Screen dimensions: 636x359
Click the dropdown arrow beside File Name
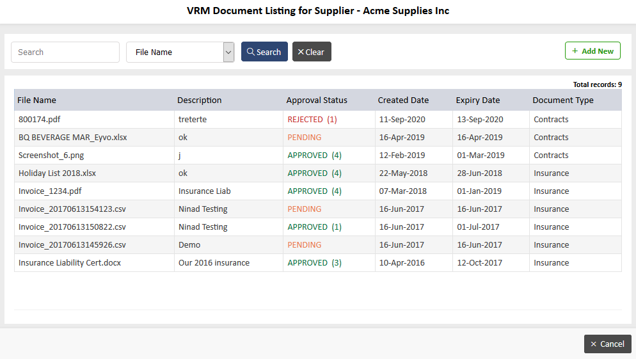click(x=228, y=52)
